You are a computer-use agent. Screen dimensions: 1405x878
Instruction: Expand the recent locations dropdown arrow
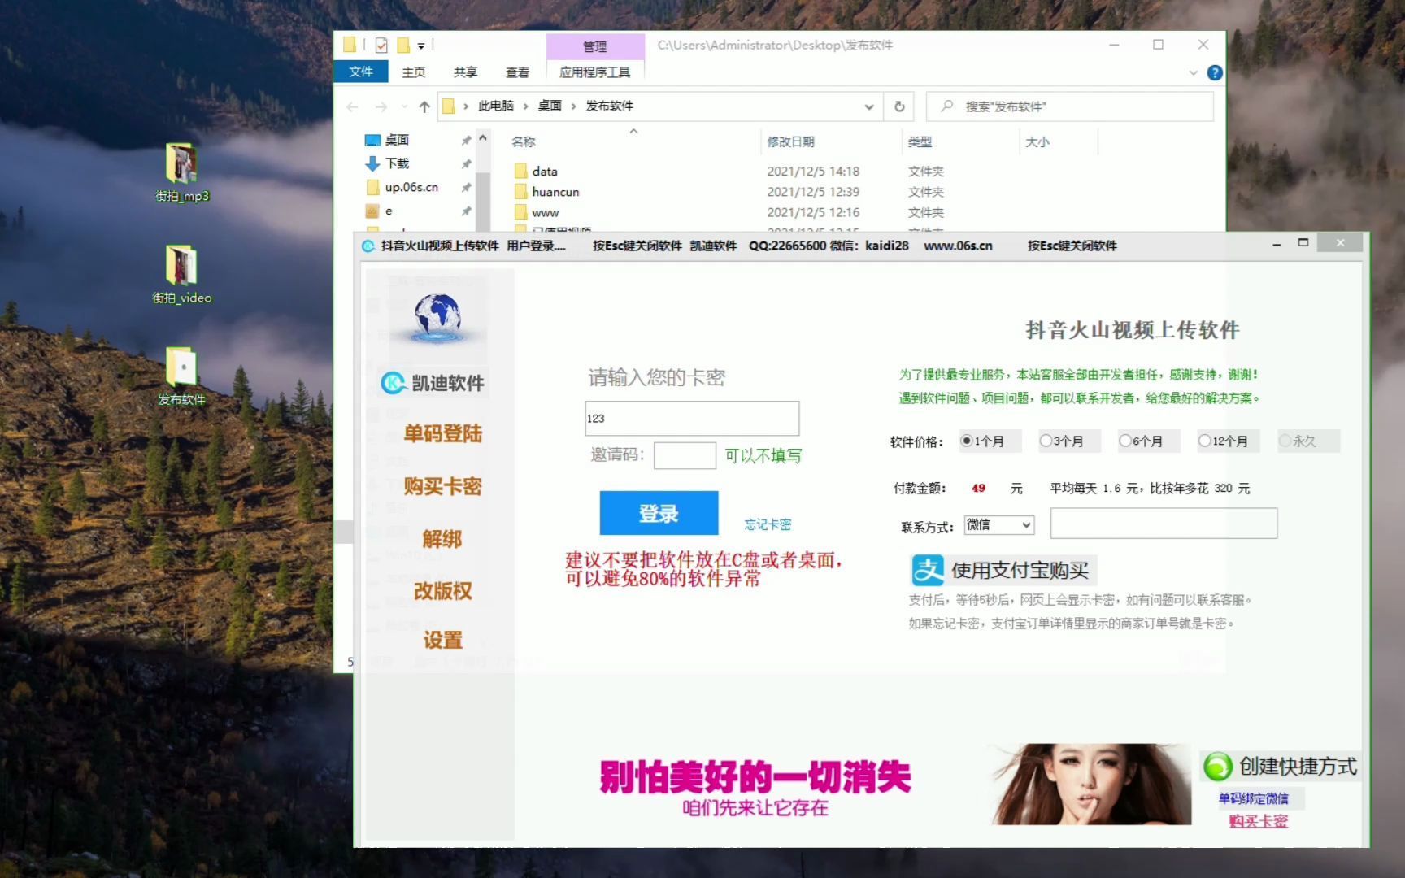pos(404,106)
